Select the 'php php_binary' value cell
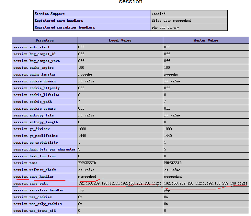This screenshot has height=216, width=251. click(189, 28)
